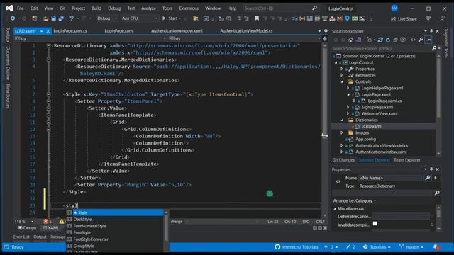This screenshot has width=454, height=255.
Task: Click the Sync with Active Document icon
Action: [380, 40]
